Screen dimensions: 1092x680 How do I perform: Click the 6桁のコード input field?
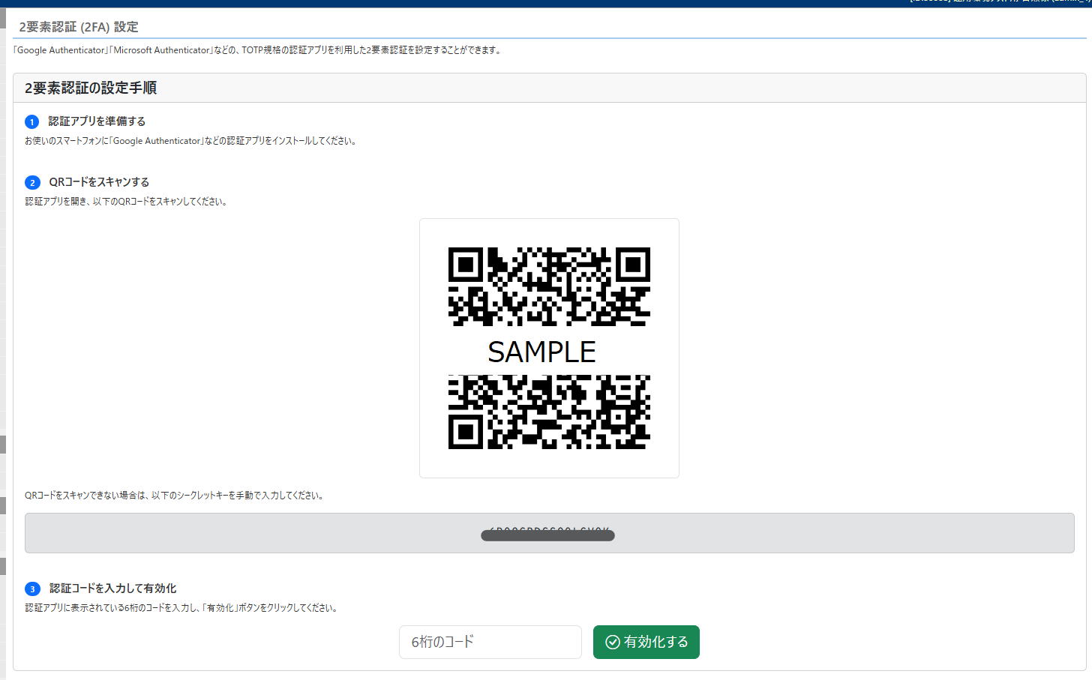(x=490, y=642)
